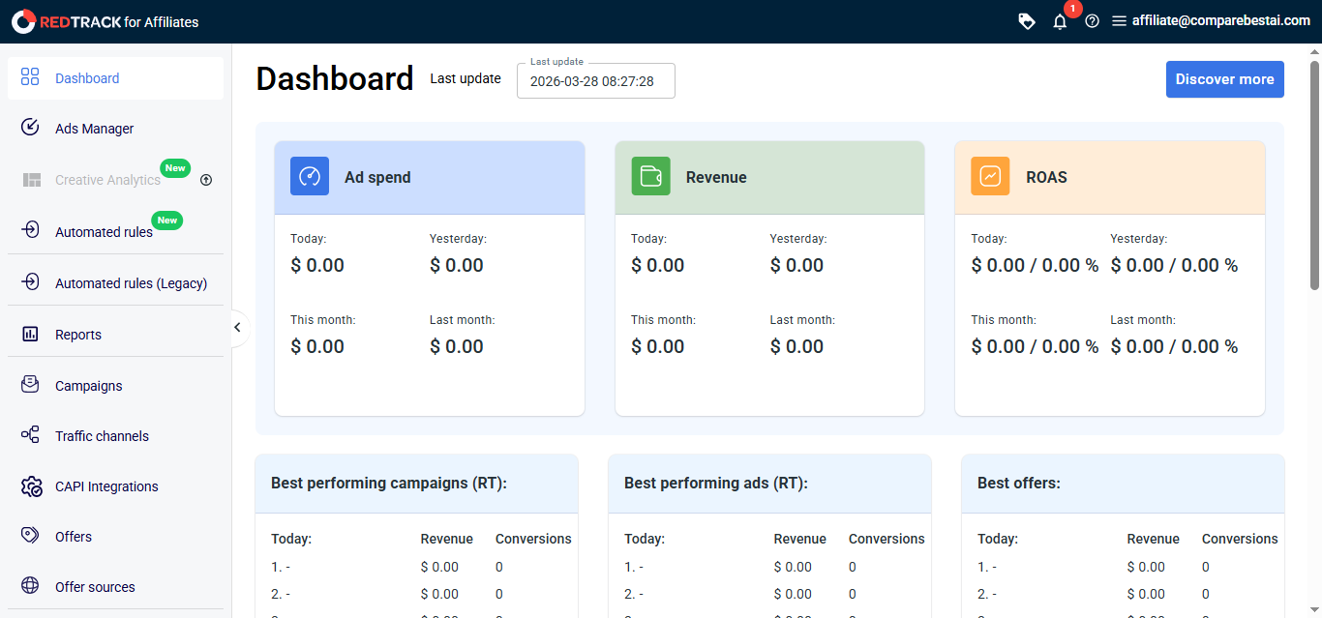Click Revenue column in Best performing ads
The width and height of the screenshot is (1322, 618).
800,539
